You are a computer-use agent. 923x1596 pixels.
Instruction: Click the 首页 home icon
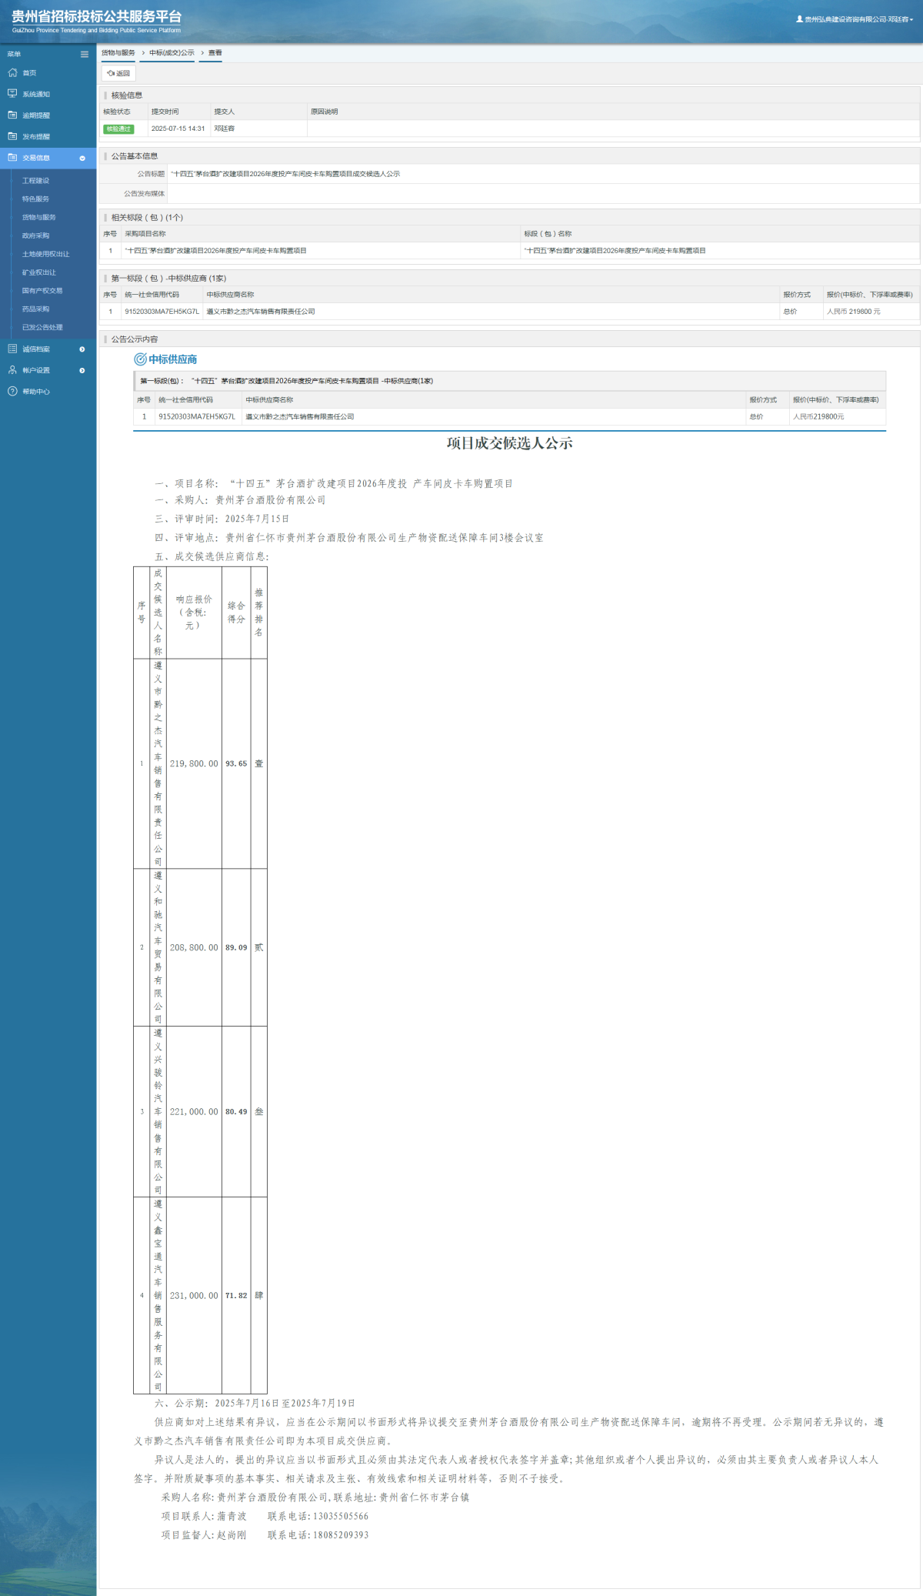pyautogui.click(x=12, y=73)
